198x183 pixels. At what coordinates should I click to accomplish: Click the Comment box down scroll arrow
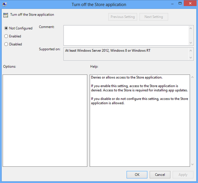pyautogui.click(x=191, y=43)
